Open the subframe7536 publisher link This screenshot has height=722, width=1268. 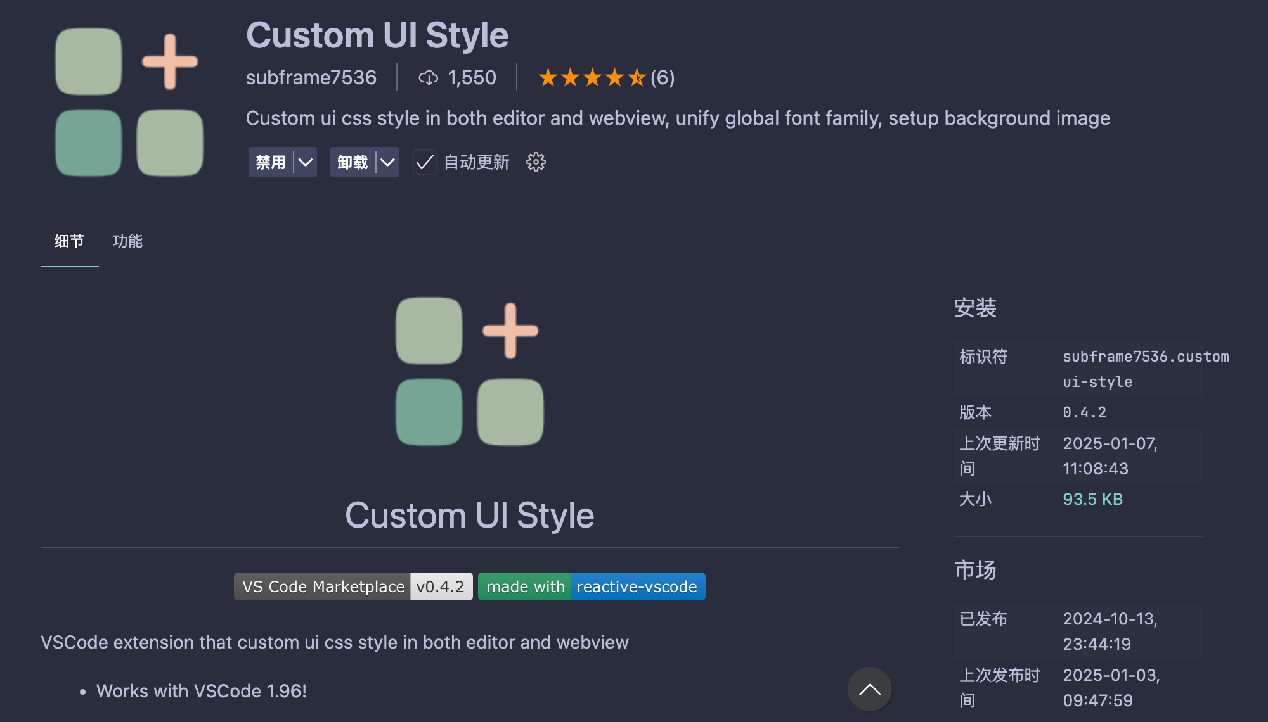311,78
